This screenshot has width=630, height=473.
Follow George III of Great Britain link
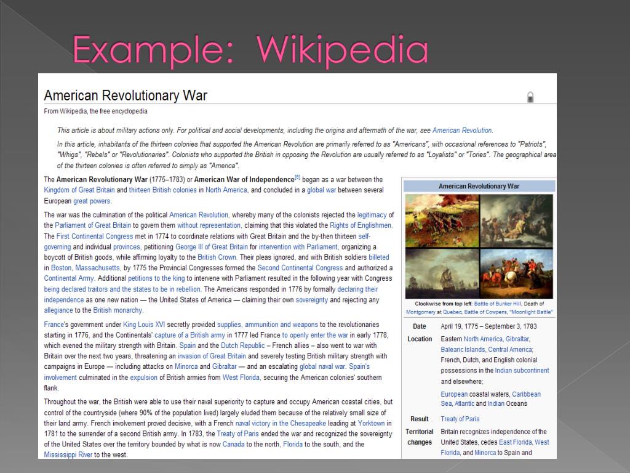pyautogui.click(x=212, y=246)
